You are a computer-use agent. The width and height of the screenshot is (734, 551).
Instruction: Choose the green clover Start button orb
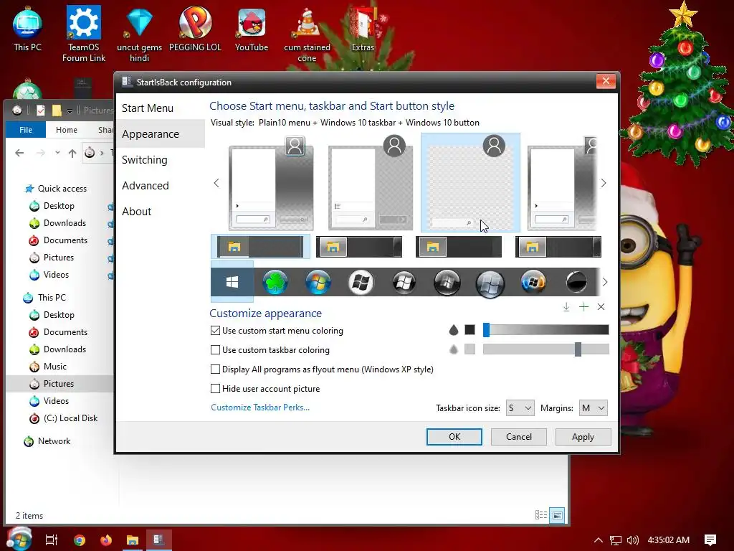[275, 283]
